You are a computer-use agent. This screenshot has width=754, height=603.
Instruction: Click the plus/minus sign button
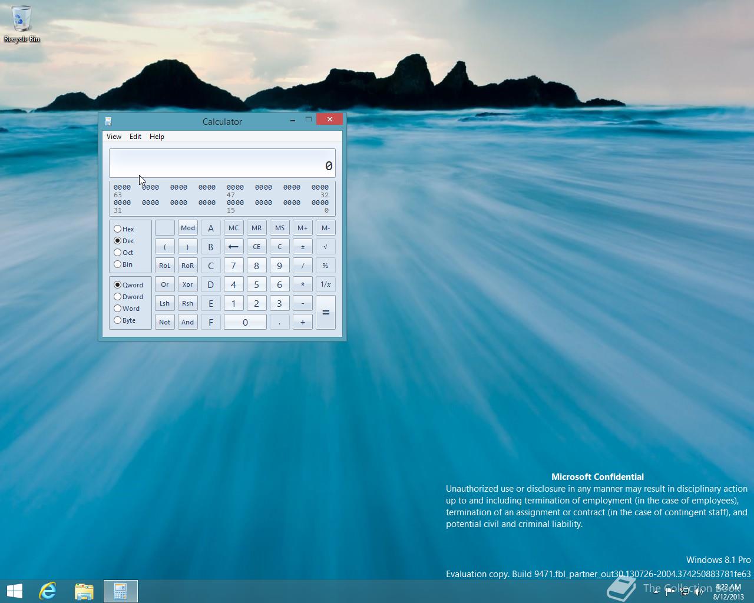(302, 247)
